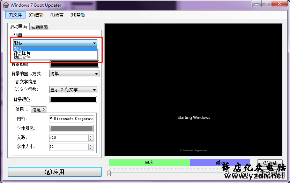Screen dimensions: 290x183
Task: Pick the 文字信息 background color swatch
Action: click(73, 100)
